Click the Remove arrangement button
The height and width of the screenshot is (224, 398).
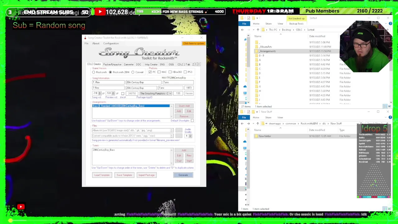(x=184, y=116)
